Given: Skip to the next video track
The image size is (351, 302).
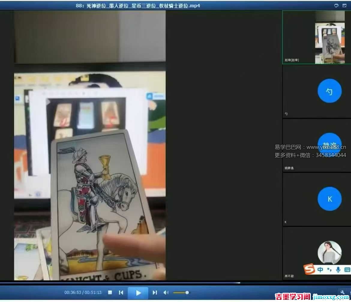Looking at the screenshot, I should pyautogui.click(x=154, y=292).
